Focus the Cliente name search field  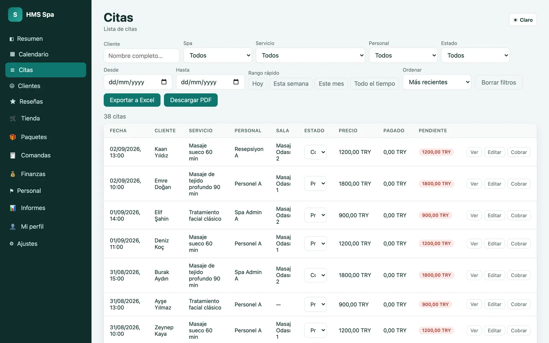(x=141, y=56)
